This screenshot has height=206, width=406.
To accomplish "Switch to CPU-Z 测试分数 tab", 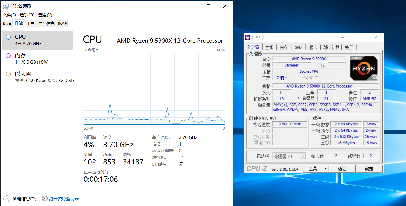I will (331, 47).
